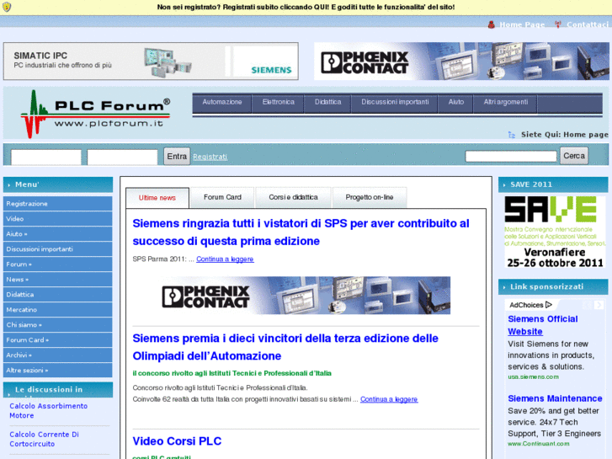
Task: Click the Cerca search button
Action: point(574,156)
